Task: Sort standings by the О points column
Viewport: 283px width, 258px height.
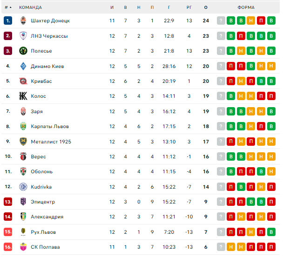Action: (x=206, y=7)
